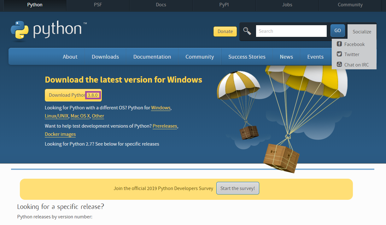This screenshot has height=225, width=386.
Task: Follow the Other OS link
Action: pos(98,116)
